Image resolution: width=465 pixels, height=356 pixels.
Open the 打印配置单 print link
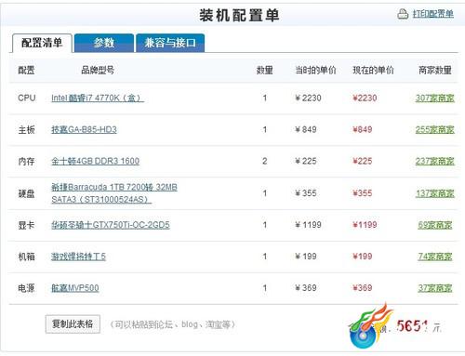pos(432,14)
